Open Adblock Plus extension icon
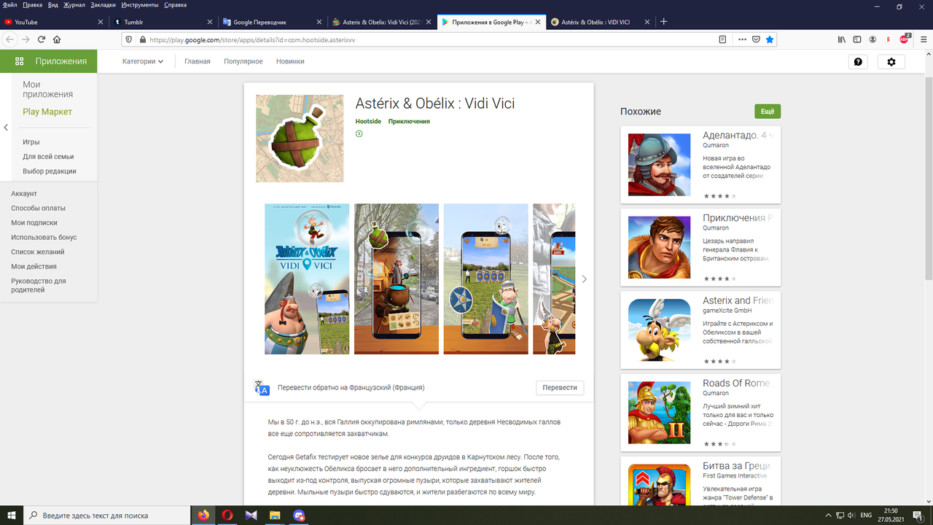Viewport: 933px width, 525px height. click(905, 39)
